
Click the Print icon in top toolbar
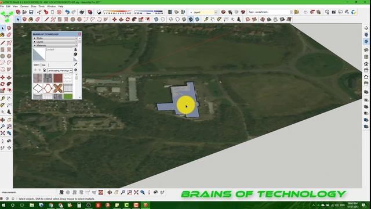click(x=82, y=12)
